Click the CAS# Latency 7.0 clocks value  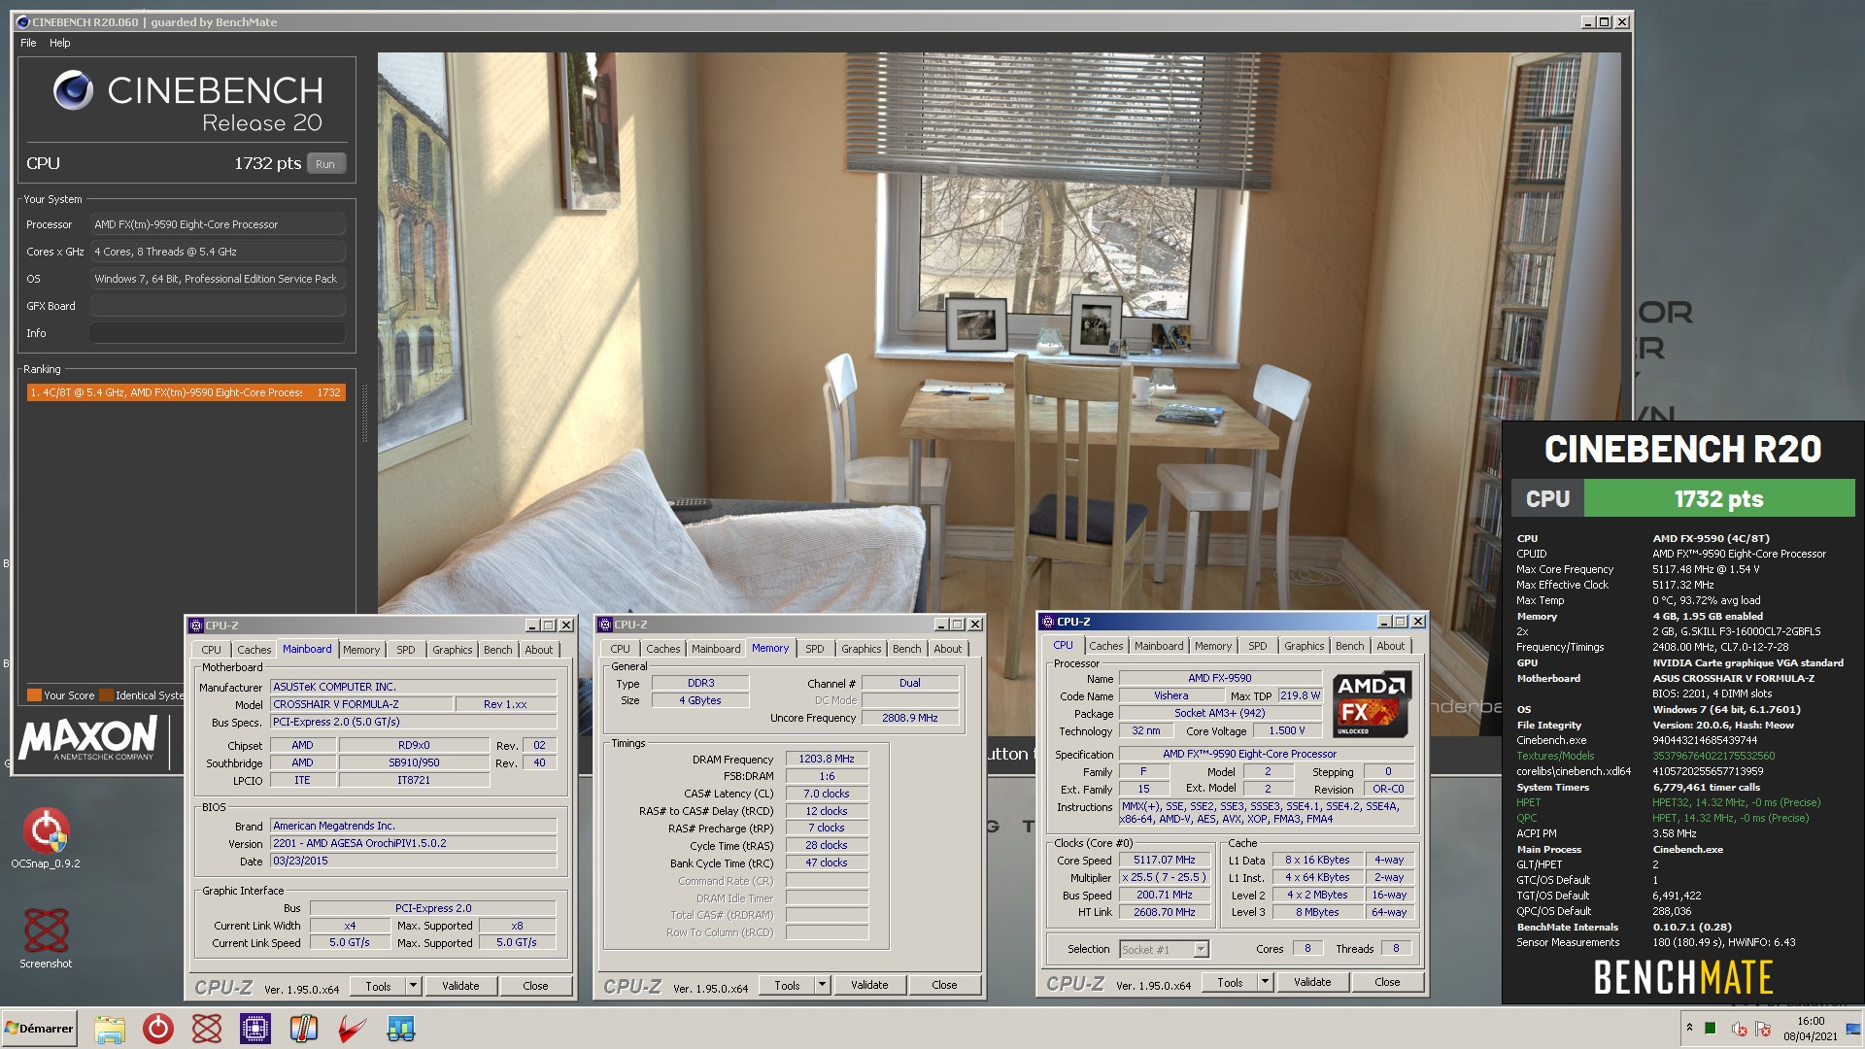[827, 794]
